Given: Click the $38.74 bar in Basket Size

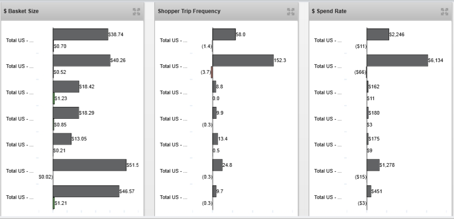Looking at the screenshot, I should pos(80,34).
